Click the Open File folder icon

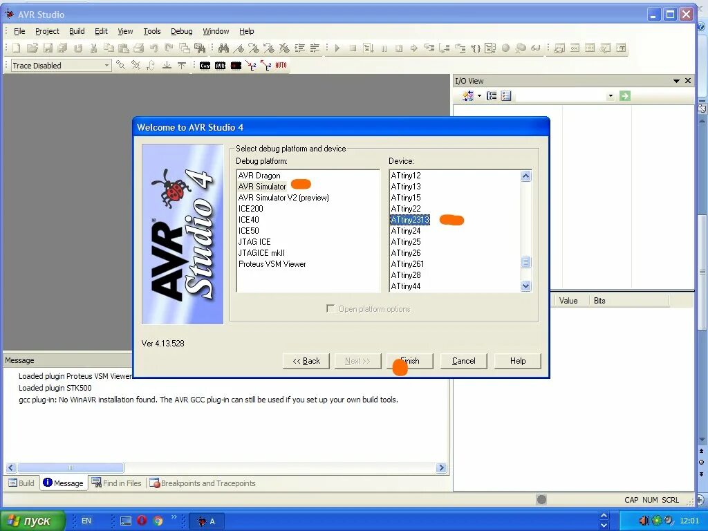pyautogui.click(x=32, y=48)
